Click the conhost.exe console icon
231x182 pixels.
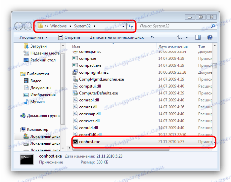(x=75, y=142)
